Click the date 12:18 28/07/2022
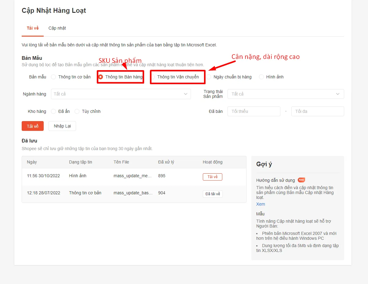The width and height of the screenshot is (368, 284). (44, 193)
